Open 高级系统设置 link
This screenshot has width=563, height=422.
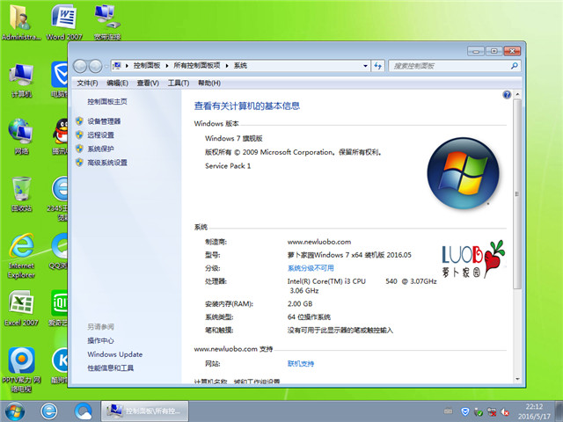pyautogui.click(x=107, y=163)
